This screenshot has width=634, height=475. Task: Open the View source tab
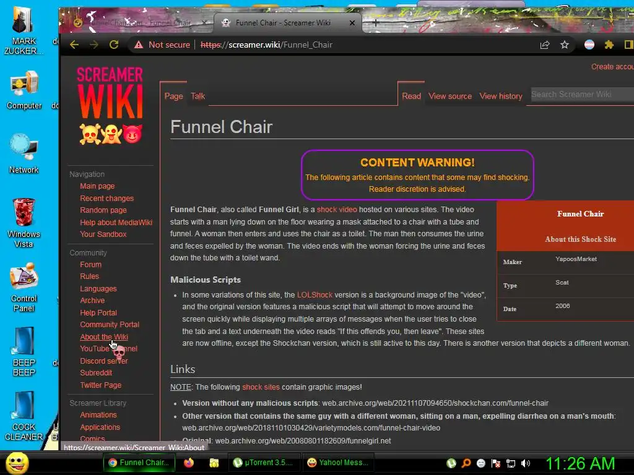(450, 96)
